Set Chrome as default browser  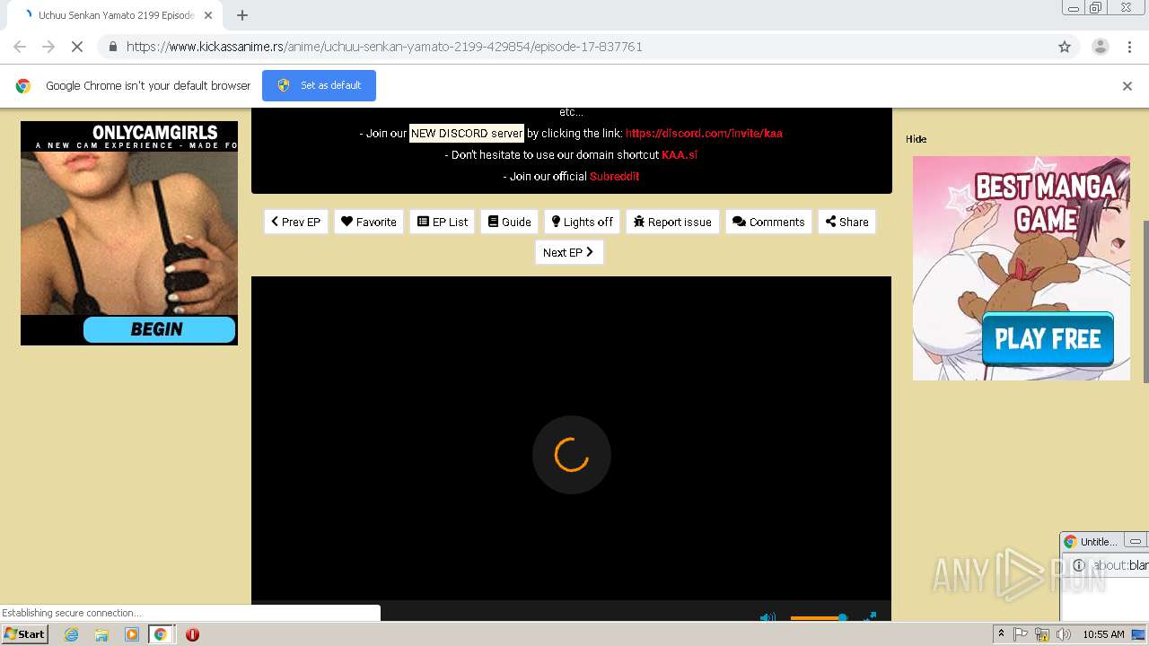pyautogui.click(x=319, y=85)
